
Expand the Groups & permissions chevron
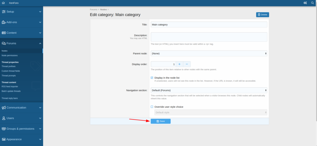(x=40, y=129)
